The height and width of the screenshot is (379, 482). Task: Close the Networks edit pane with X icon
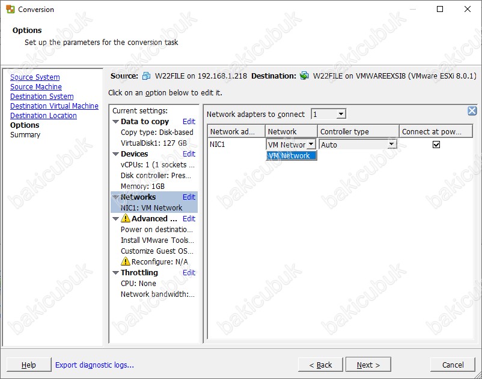472,111
